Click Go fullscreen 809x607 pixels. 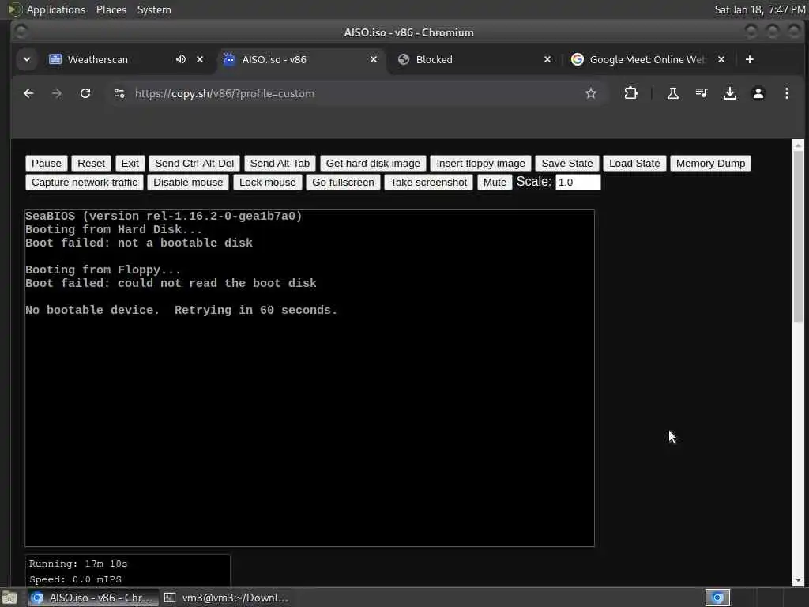(343, 183)
